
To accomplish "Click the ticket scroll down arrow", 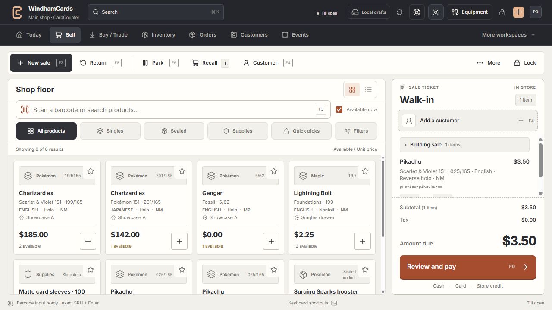I will point(540,194).
